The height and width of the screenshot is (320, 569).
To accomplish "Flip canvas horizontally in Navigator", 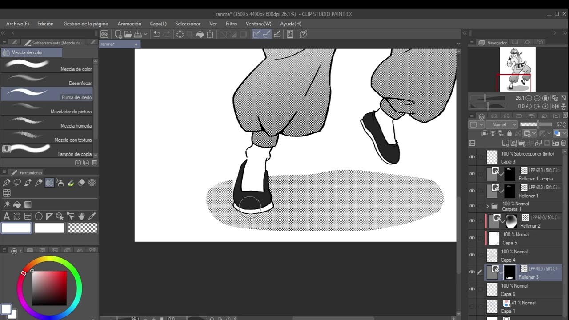I will pos(555,106).
